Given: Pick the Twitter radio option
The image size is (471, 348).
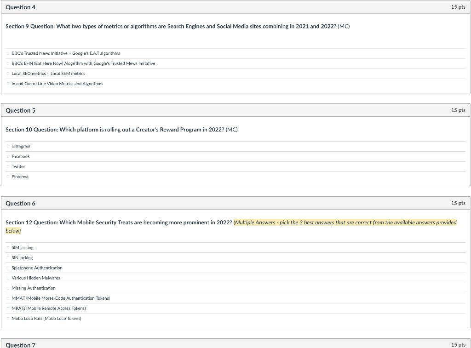Looking at the screenshot, I should click(x=8, y=166).
